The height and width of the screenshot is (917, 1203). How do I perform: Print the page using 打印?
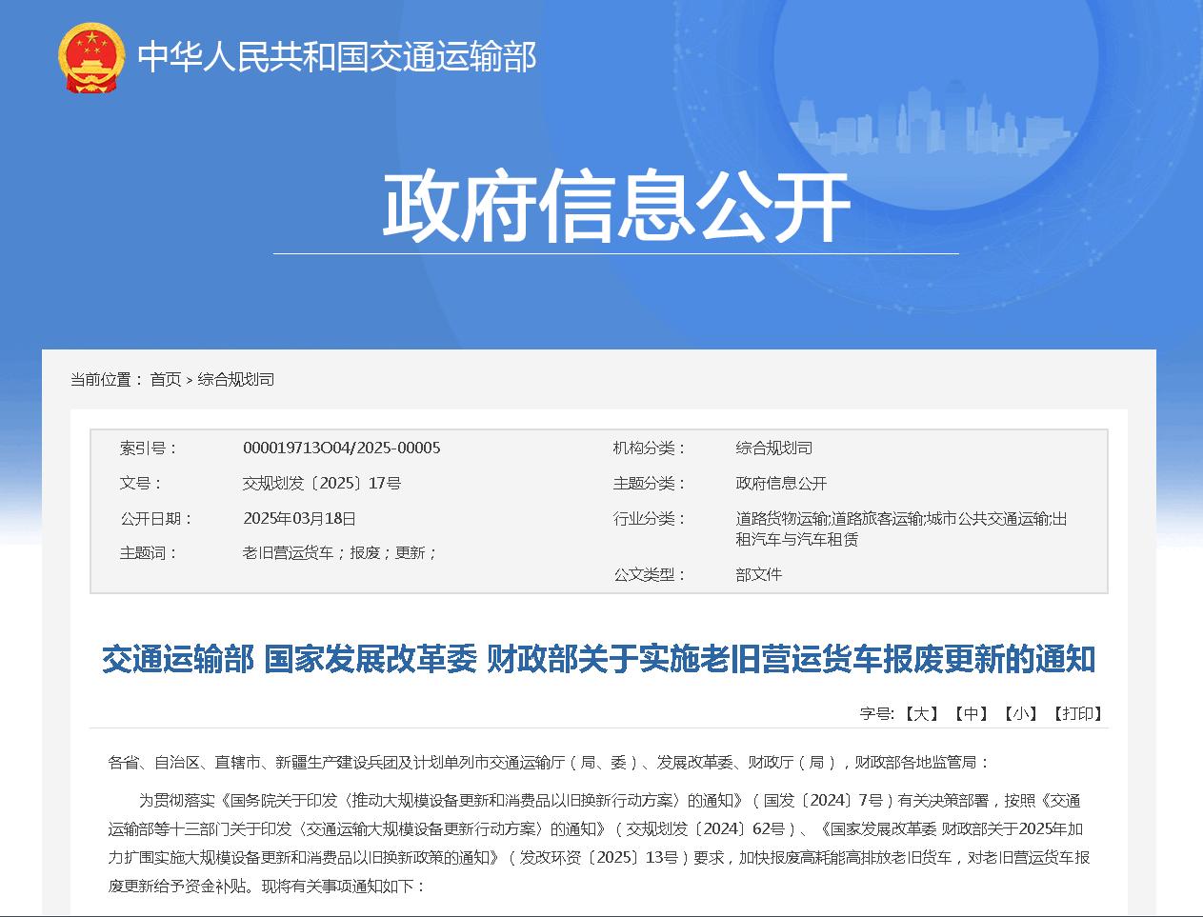tap(1077, 713)
